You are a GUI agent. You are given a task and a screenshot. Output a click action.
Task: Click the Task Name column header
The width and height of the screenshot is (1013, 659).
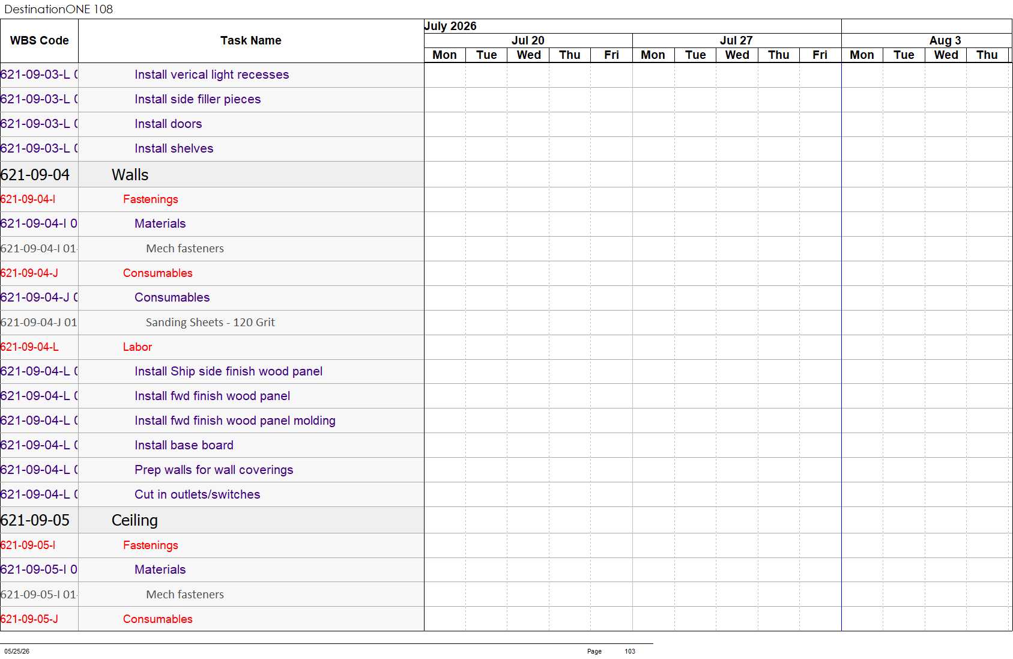251,40
